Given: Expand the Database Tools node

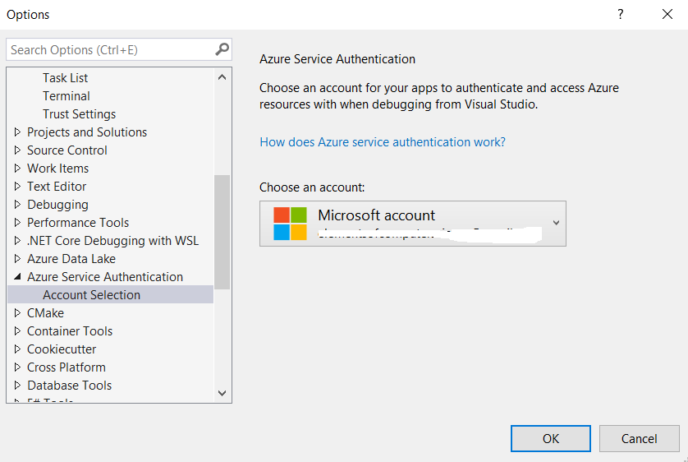Looking at the screenshot, I should pyautogui.click(x=17, y=386).
